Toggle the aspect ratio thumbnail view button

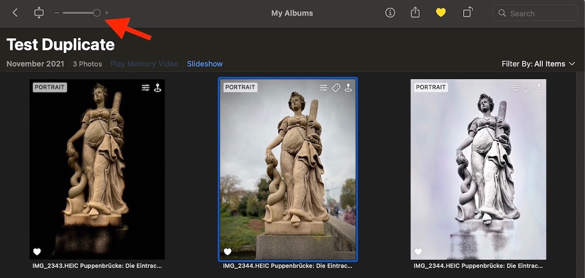click(x=39, y=13)
